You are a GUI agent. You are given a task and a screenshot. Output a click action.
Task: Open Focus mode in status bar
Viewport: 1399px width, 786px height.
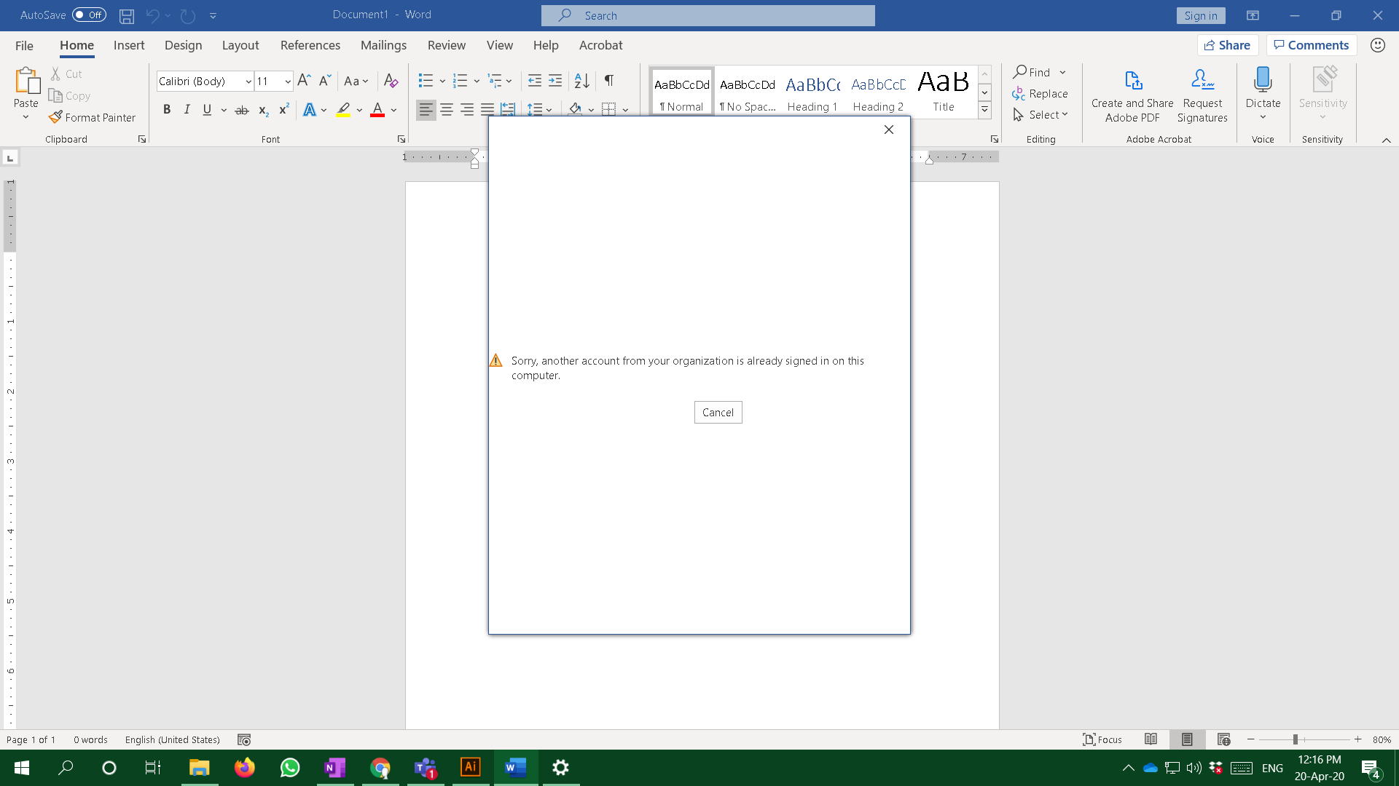click(1102, 739)
